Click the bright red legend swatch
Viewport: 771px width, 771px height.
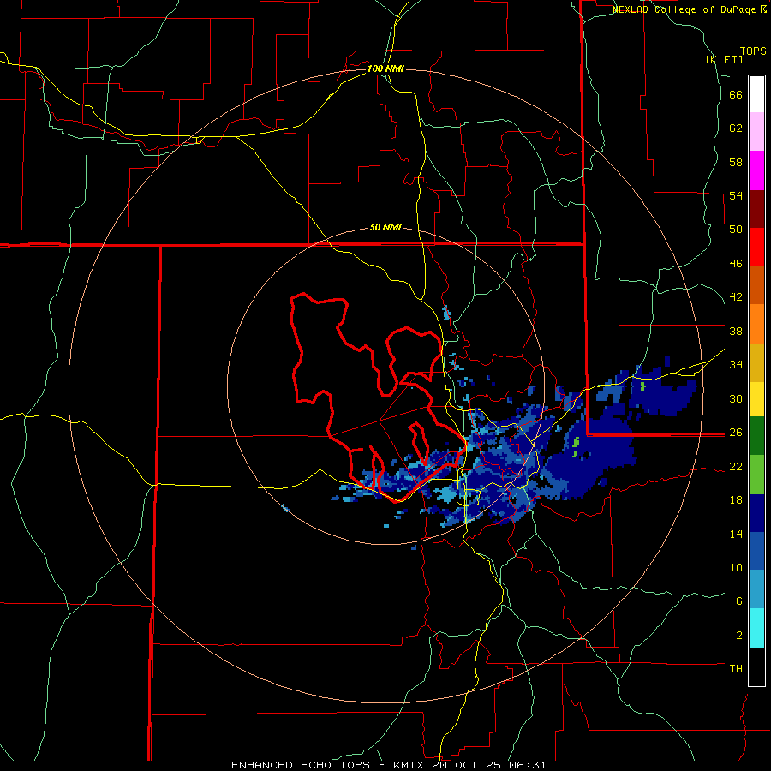tap(756, 247)
